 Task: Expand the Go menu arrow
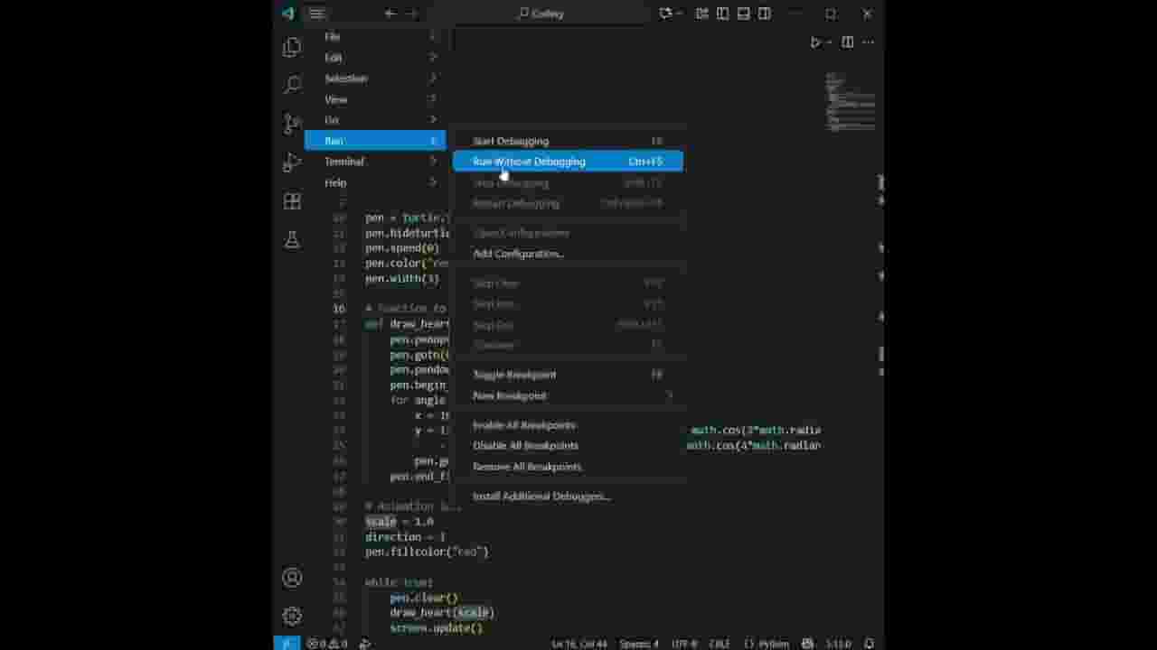click(x=433, y=120)
